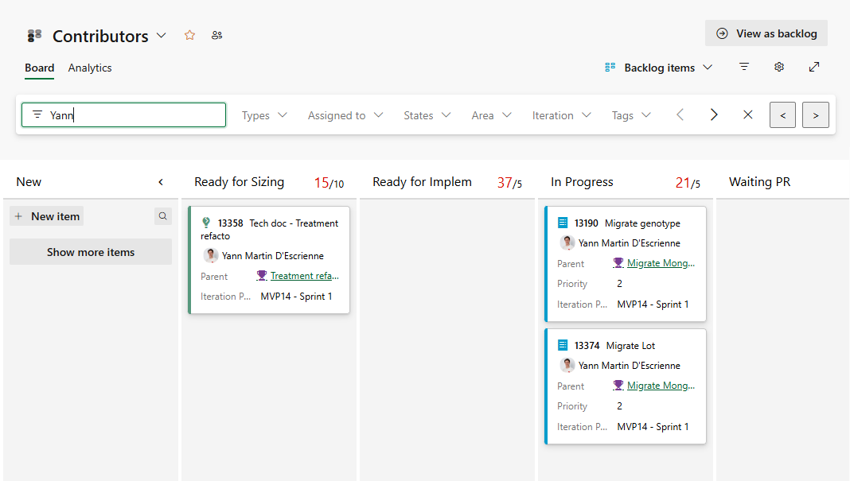Click the View as backlog button
Screen dimensions: 850x481
pos(766,33)
